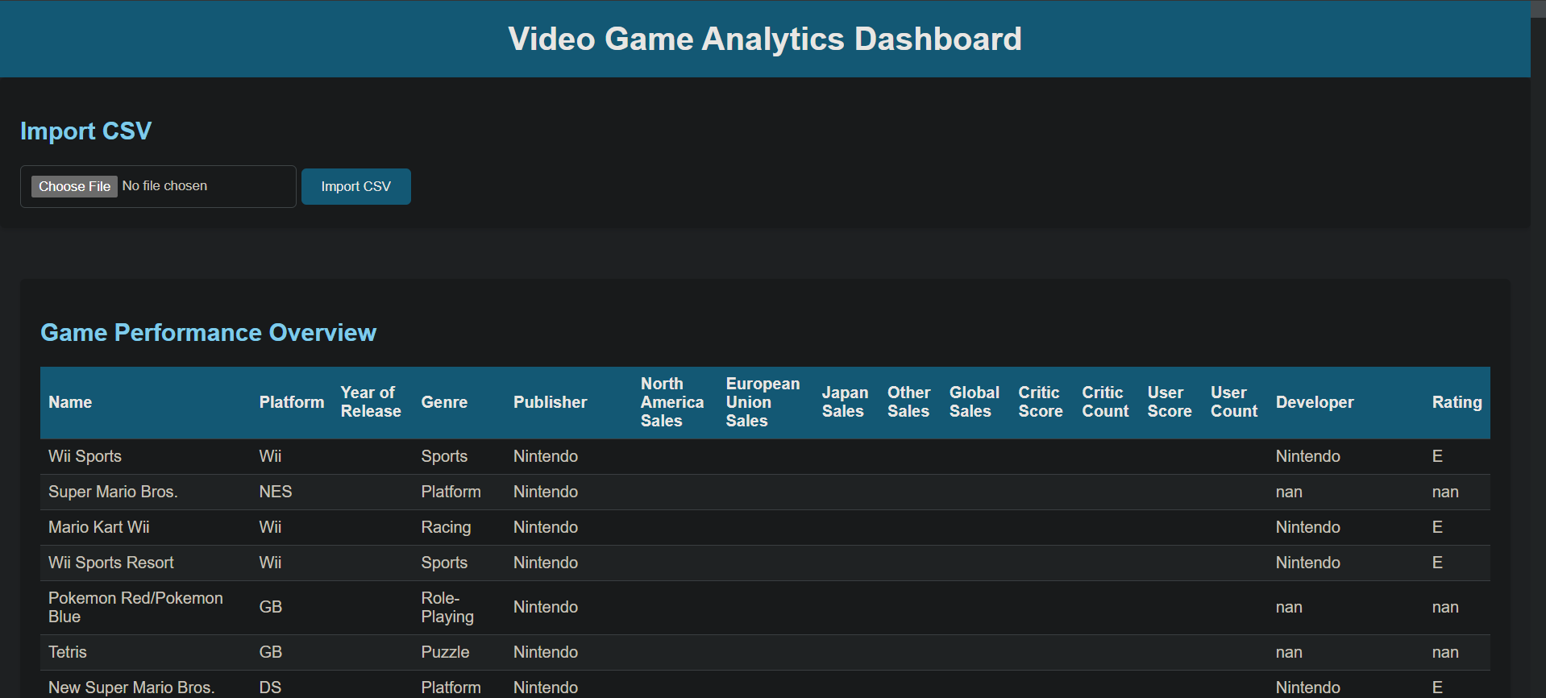Click the 'NES' platform cell

point(276,492)
